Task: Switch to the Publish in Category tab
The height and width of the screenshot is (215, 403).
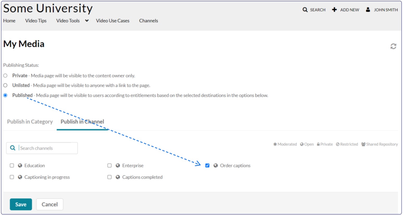Action: [29, 122]
